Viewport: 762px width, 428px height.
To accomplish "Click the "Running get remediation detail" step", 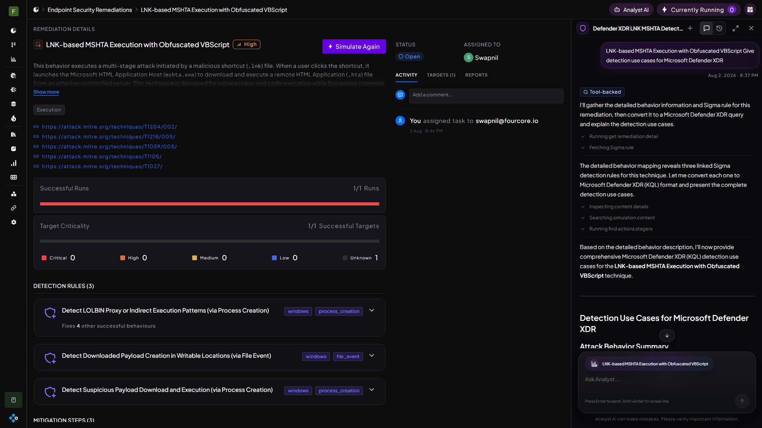I will click(x=623, y=136).
